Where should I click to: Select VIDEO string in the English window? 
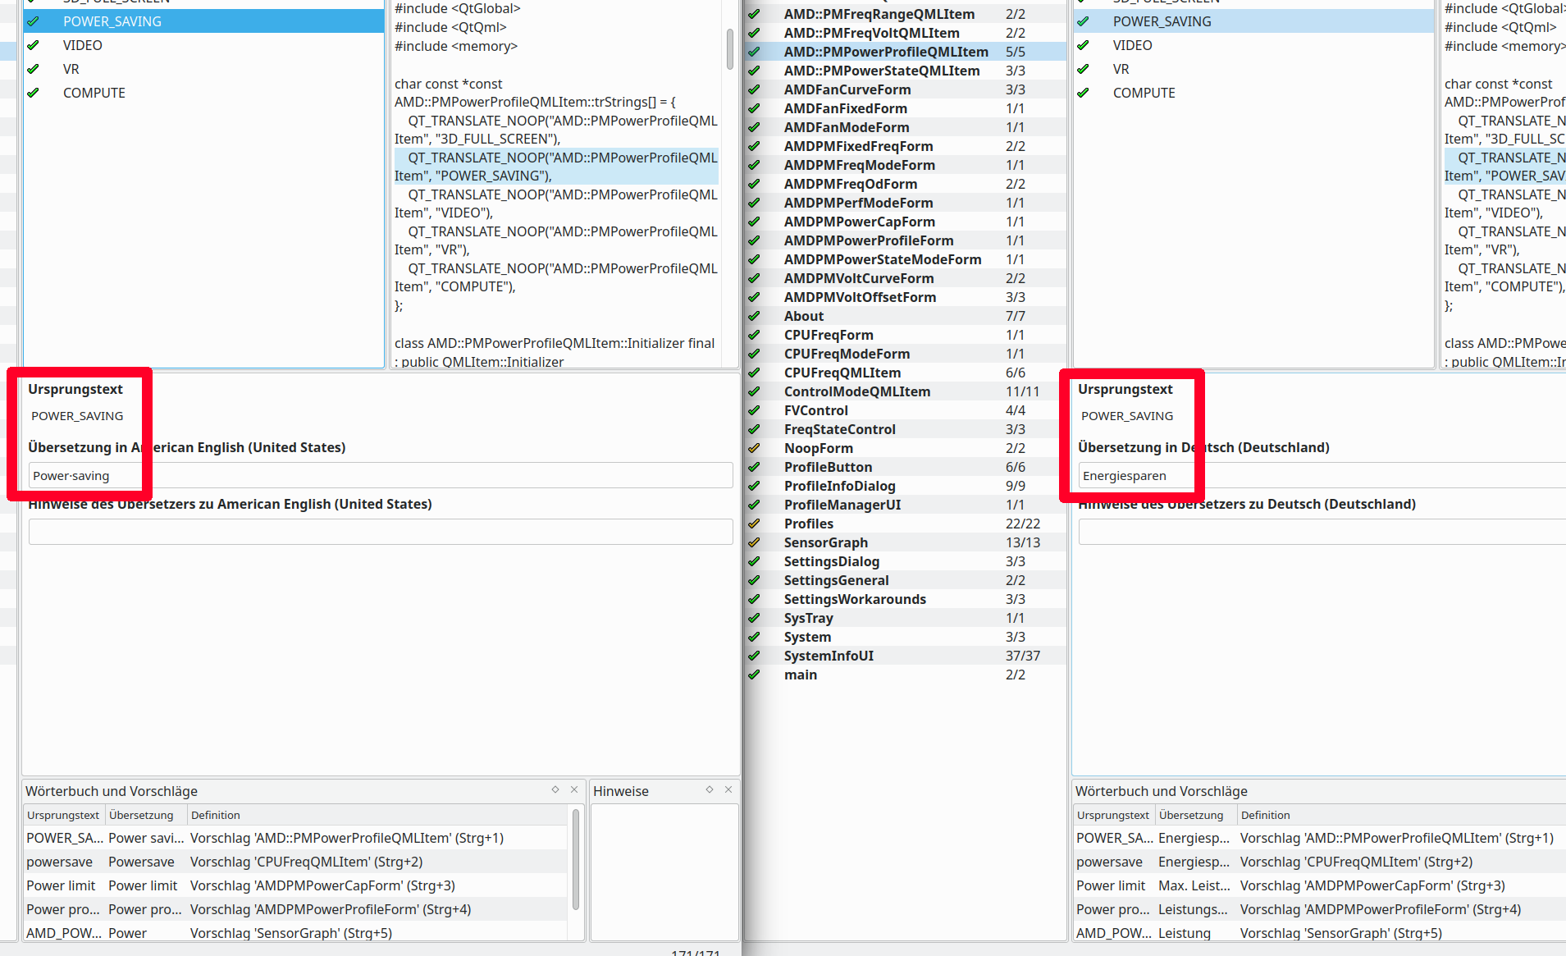point(203,45)
